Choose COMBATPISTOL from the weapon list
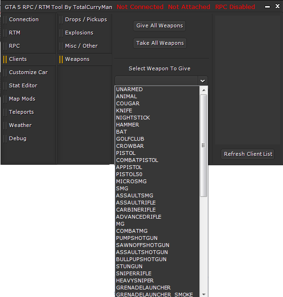This screenshot has height=297, width=283. pyautogui.click(x=137, y=160)
